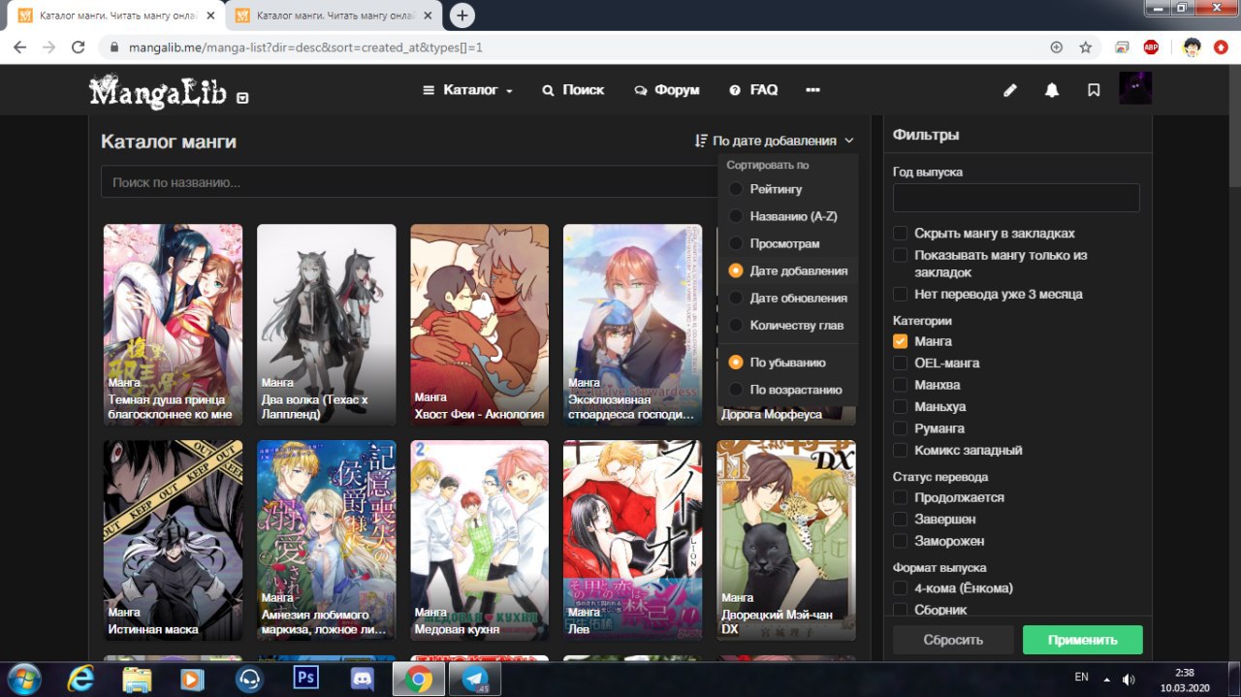Check the 'OEL-манга' checkbox
1241x697 pixels.
pyautogui.click(x=901, y=363)
